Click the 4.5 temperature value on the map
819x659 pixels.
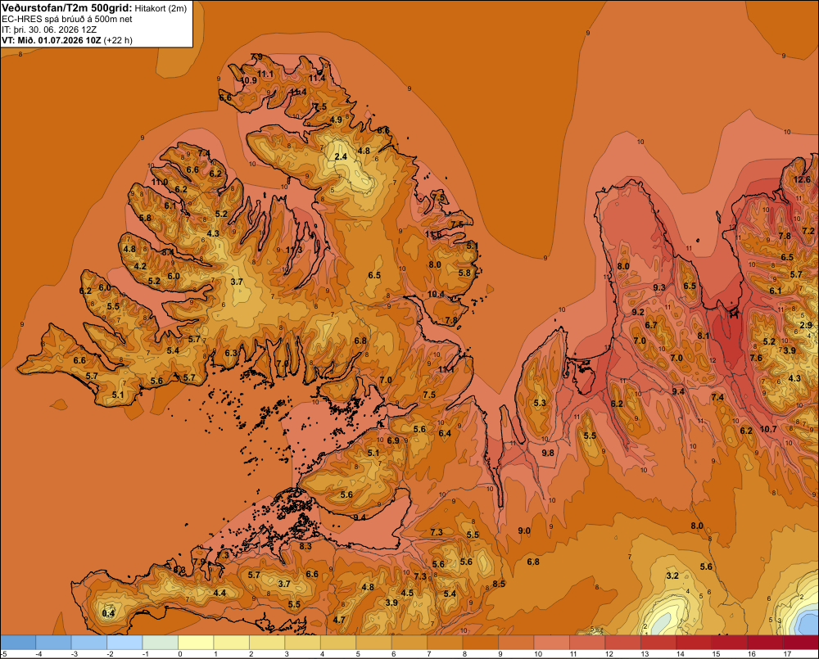407,593
